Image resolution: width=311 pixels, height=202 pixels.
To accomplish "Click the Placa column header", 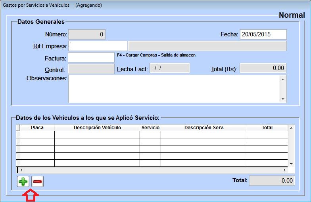I will (37, 128).
